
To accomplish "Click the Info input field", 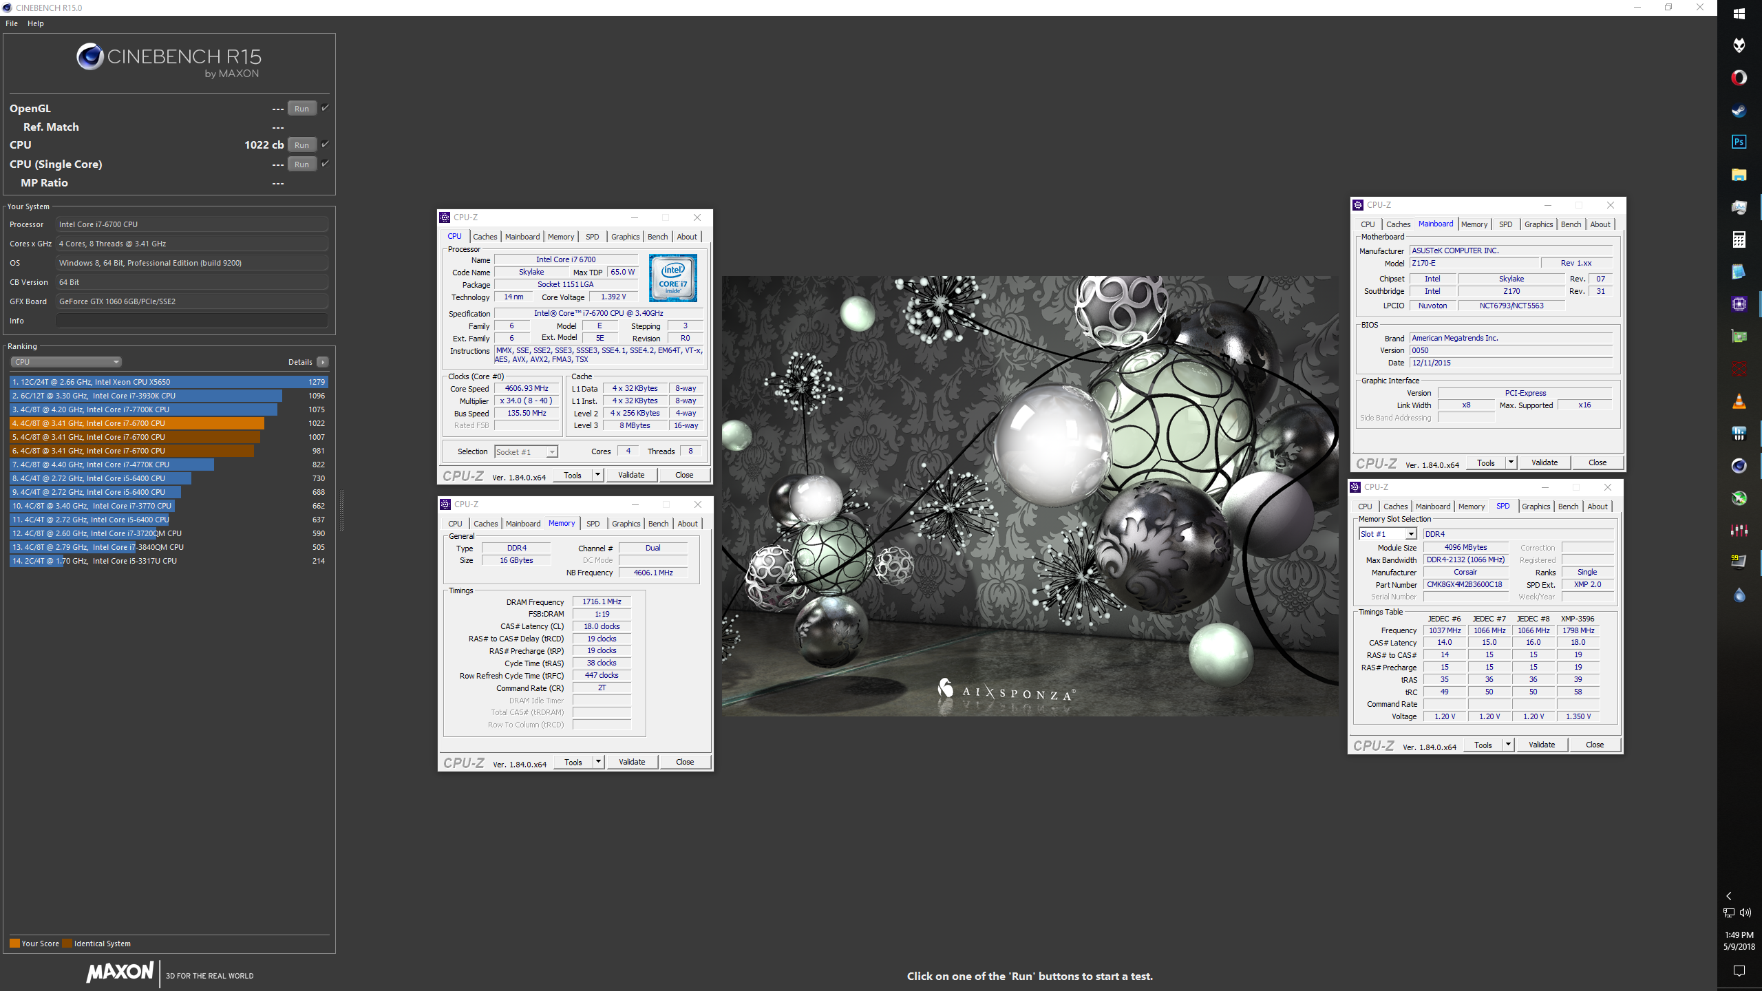I will [x=192, y=321].
